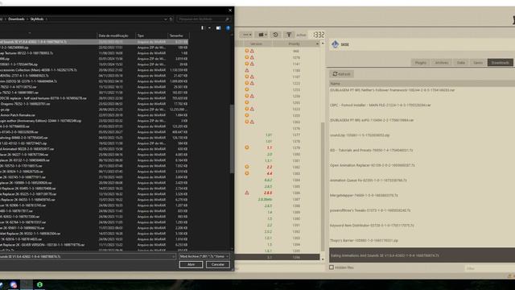
Task: Select the highlighted first file in the dialog list
Action: click(x=94, y=42)
